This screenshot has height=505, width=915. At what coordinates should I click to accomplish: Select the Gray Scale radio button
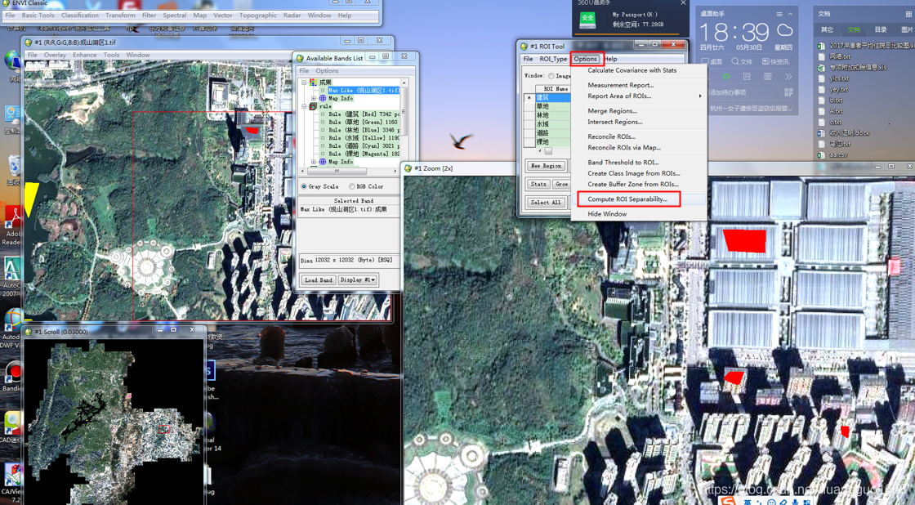(x=304, y=186)
